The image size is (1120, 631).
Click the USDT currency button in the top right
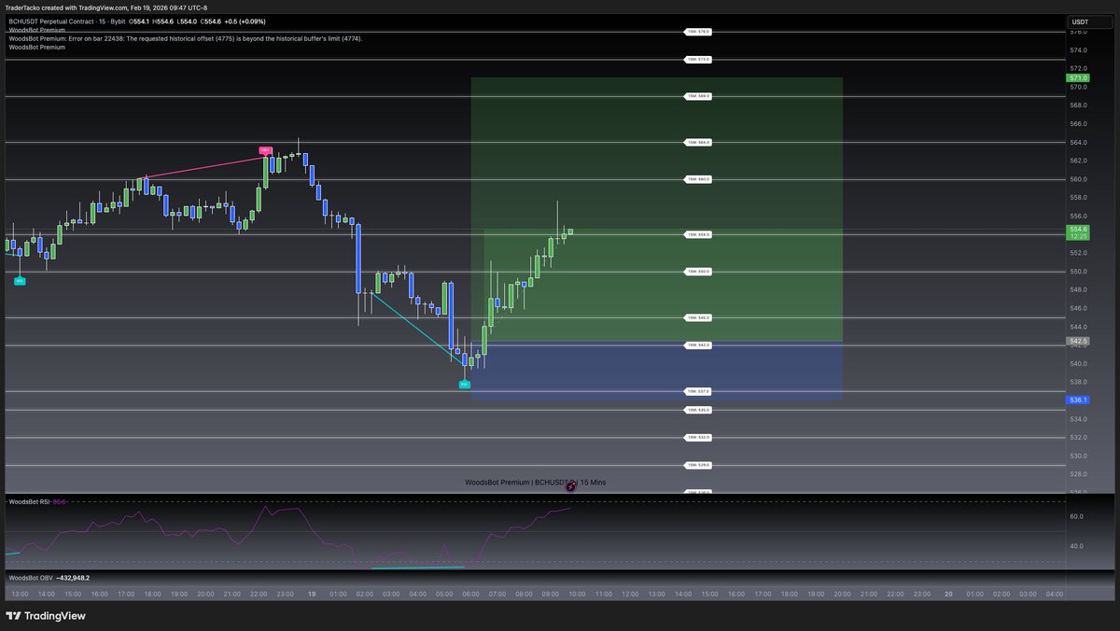1081,20
